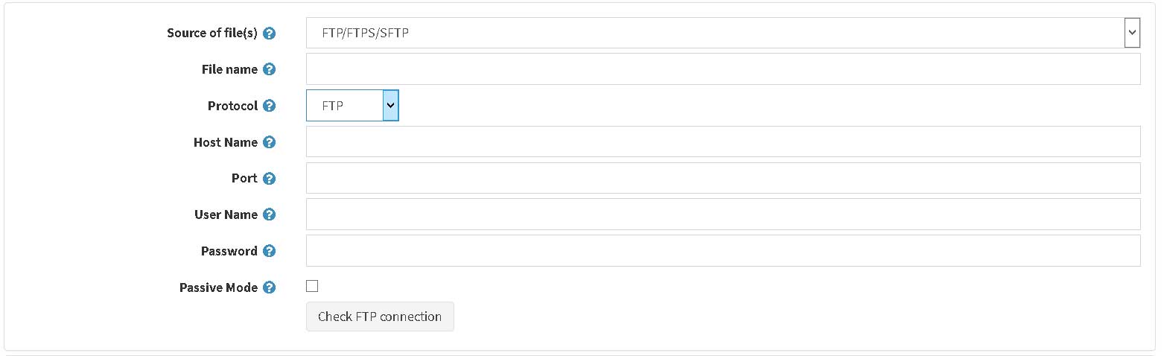Click the Protocol help question mark icon
1164x356 pixels.
tap(270, 106)
